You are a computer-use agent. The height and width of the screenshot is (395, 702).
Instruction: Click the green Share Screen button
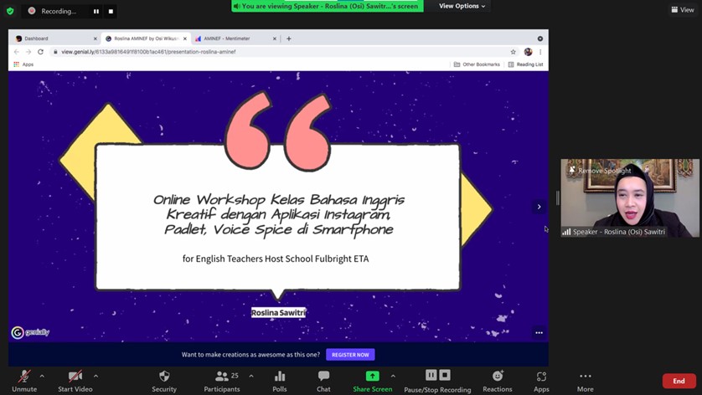373,381
